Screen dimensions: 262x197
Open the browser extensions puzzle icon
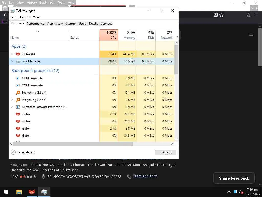click(248, 15)
